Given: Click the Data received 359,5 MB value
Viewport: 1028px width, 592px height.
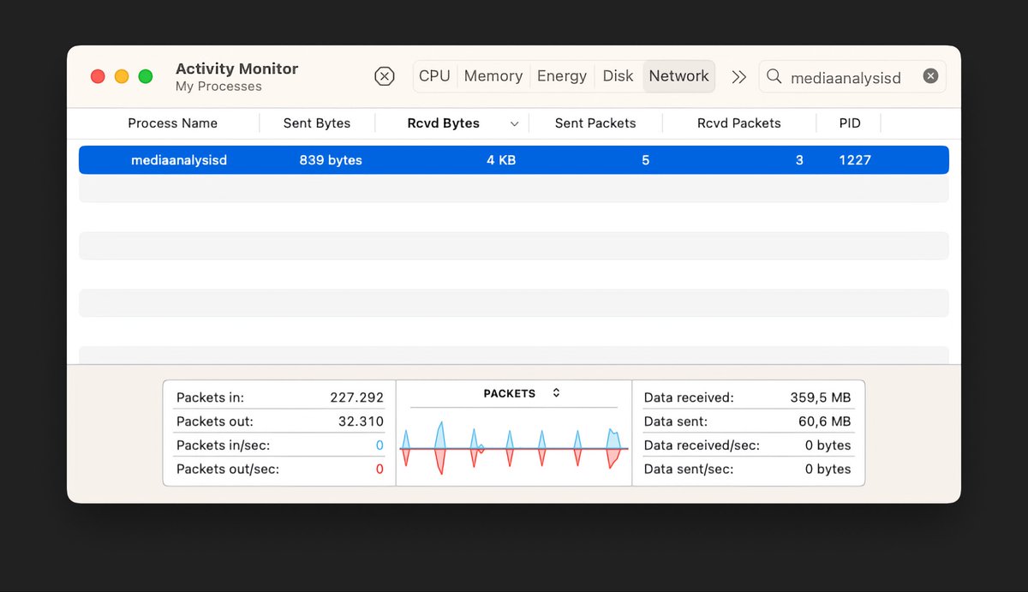Looking at the screenshot, I should [x=821, y=398].
